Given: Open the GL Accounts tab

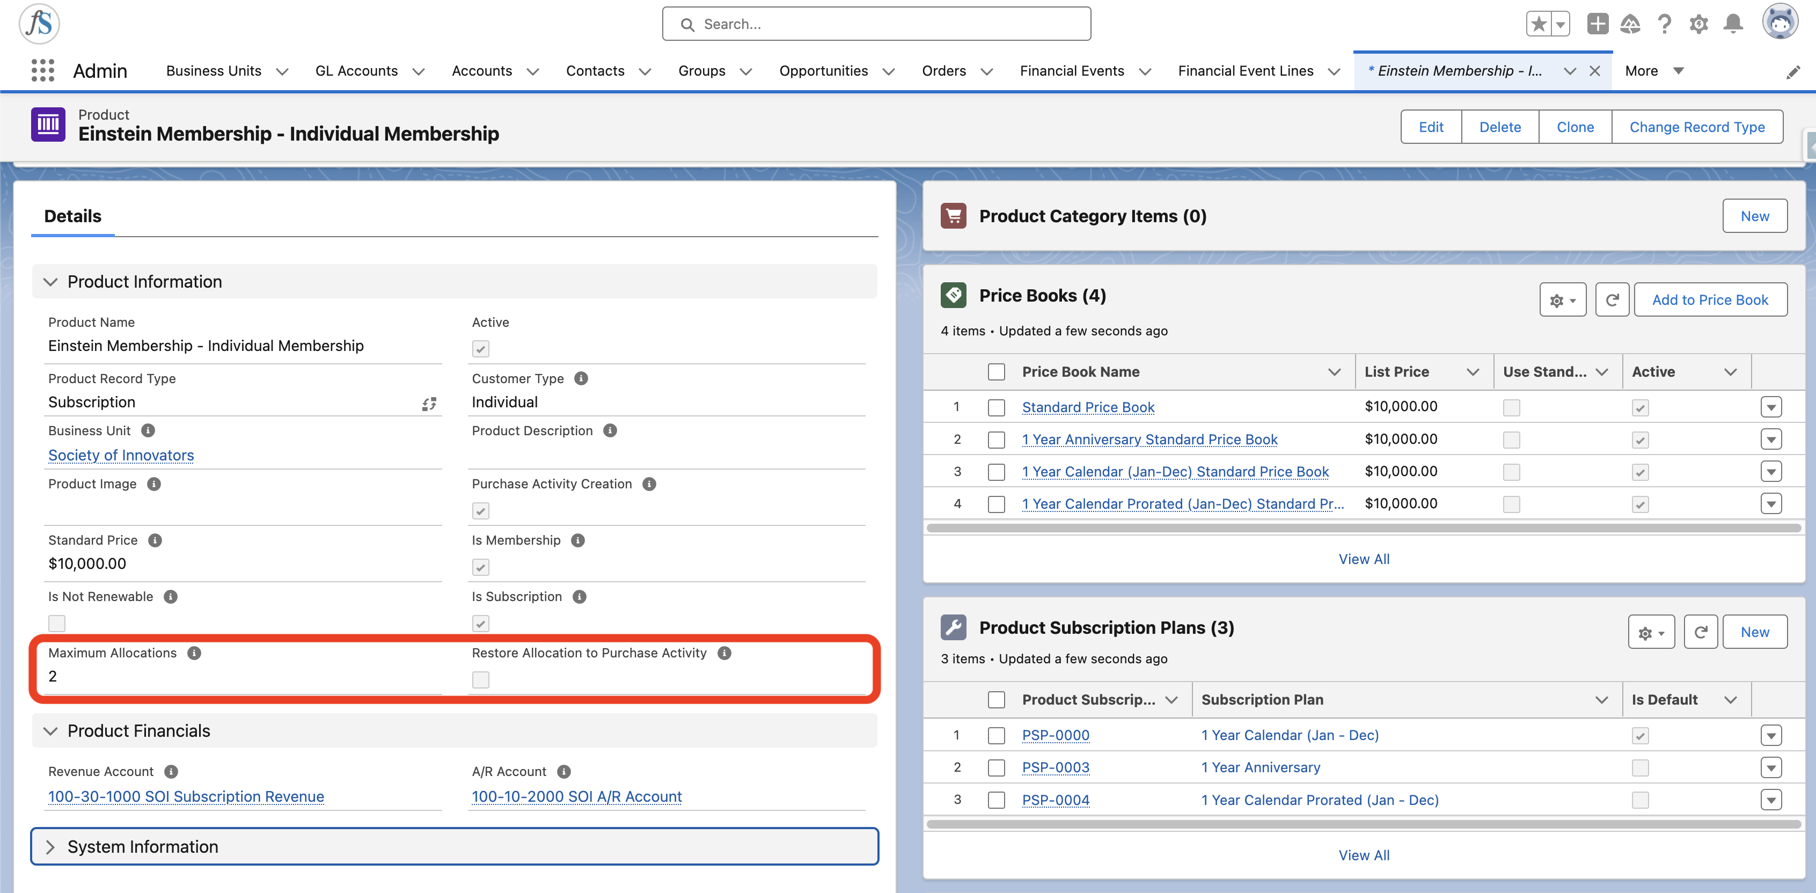Looking at the screenshot, I should coord(357,71).
